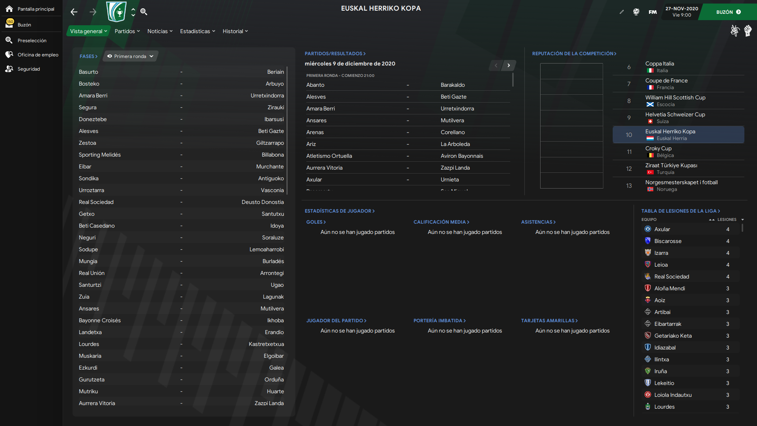The width and height of the screenshot is (757, 426).
Task: Click the competition switcher up/down chevrons
Action: point(133,12)
